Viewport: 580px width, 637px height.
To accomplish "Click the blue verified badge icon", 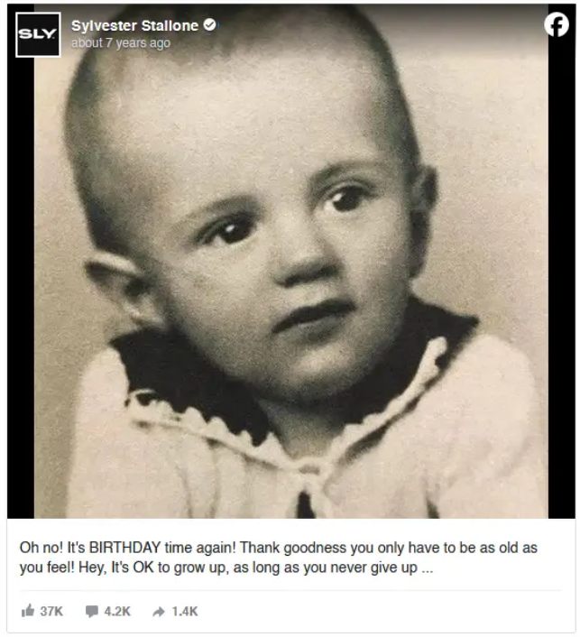I will [x=209, y=25].
